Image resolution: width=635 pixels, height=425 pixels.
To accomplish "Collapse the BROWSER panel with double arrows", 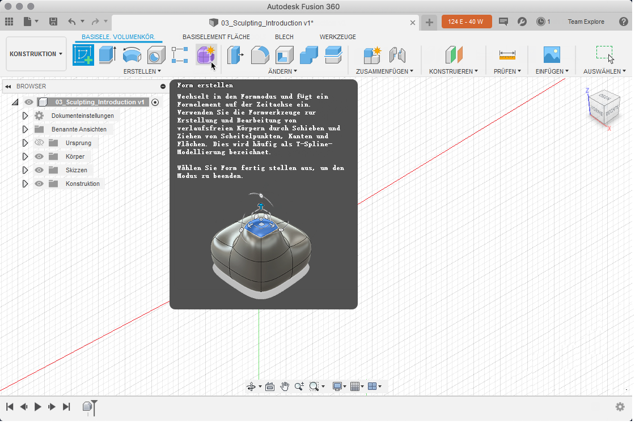I will 8,86.
